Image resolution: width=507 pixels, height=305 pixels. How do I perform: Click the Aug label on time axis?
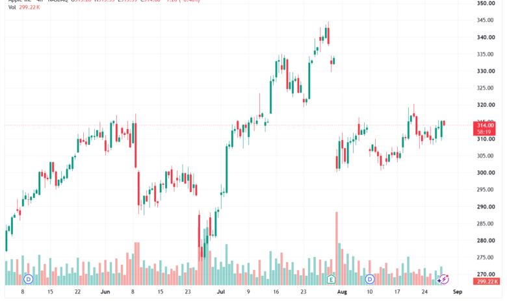pos(342,292)
